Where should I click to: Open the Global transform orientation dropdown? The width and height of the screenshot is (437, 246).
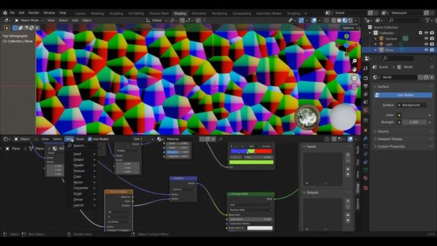pos(156,20)
